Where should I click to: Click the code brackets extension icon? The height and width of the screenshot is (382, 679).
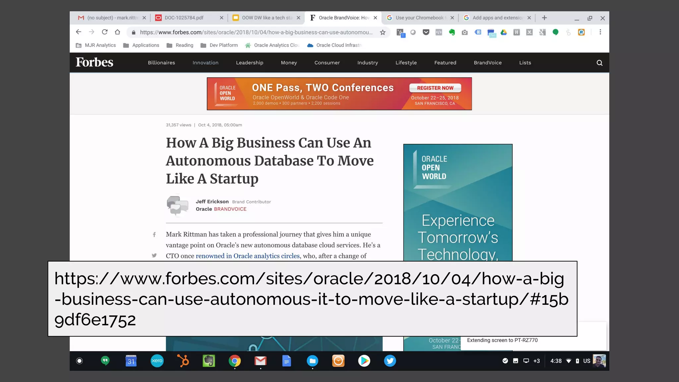[439, 32]
